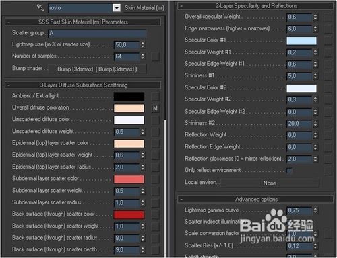Image resolution: width=337 pixels, height=258 pixels.
Task: Open Subdermal layer scatter color swatch
Action: [129, 179]
